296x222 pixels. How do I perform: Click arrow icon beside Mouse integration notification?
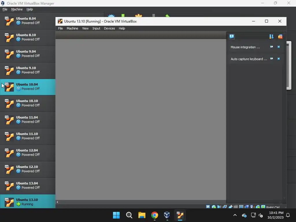point(271,47)
